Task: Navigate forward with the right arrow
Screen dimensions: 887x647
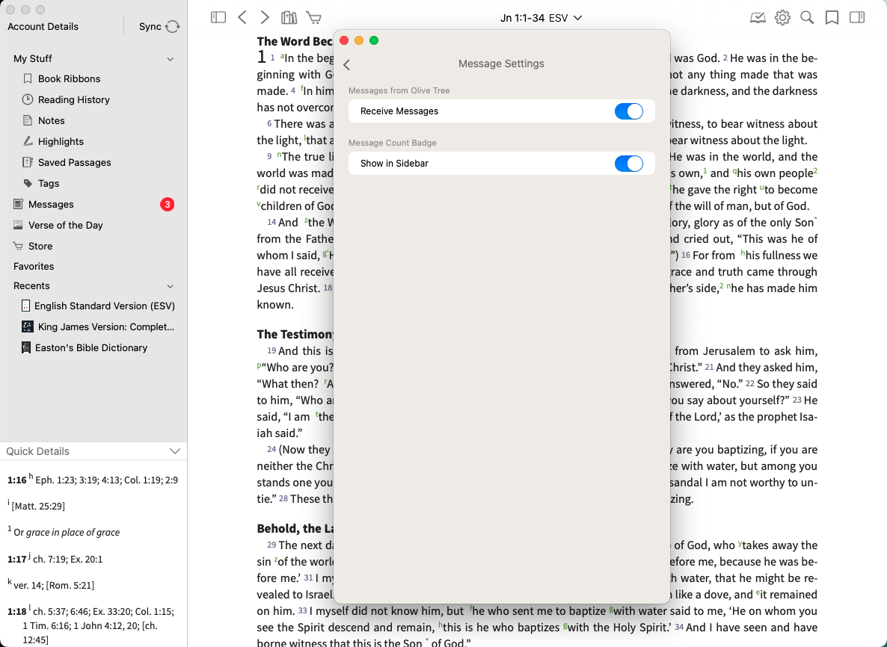Action: 265,17
